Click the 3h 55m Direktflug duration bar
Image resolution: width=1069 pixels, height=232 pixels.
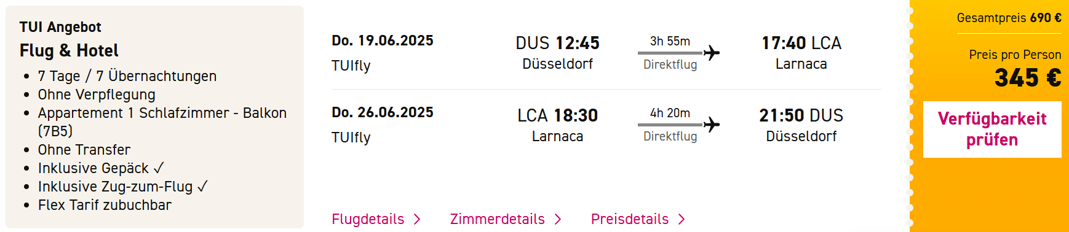pos(670,53)
